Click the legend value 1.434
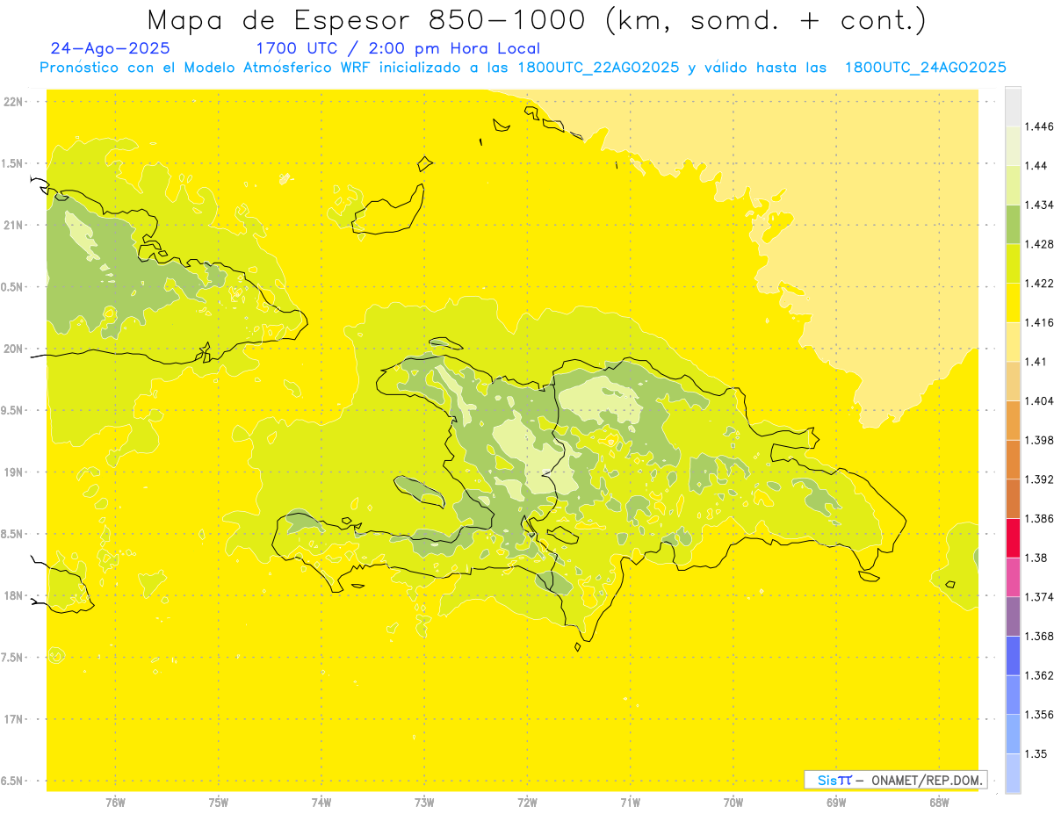 coord(1040,205)
